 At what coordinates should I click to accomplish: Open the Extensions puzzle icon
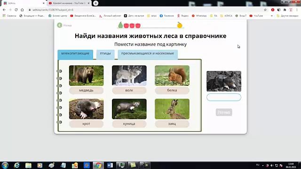(285, 10)
